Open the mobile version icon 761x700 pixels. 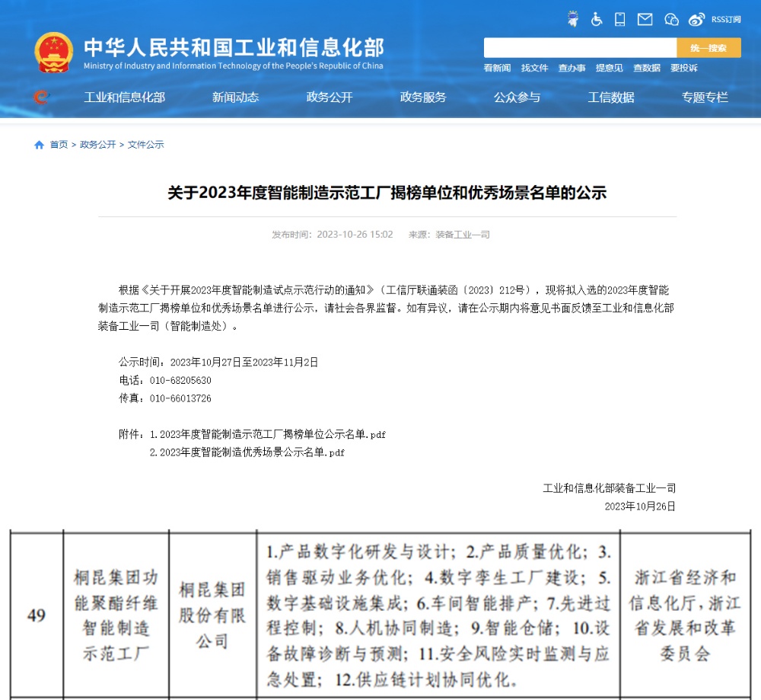coord(619,19)
